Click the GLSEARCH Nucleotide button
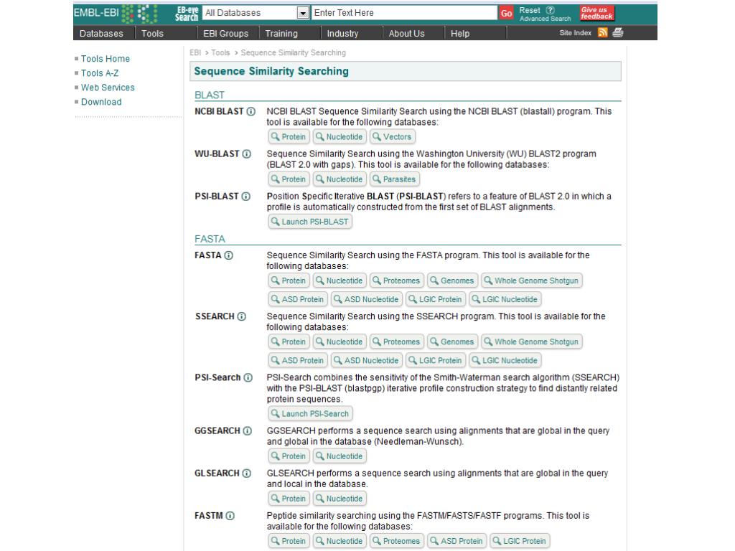The width and height of the screenshot is (735, 551). tap(340, 499)
